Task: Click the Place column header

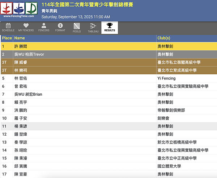Action: tap(7, 38)
